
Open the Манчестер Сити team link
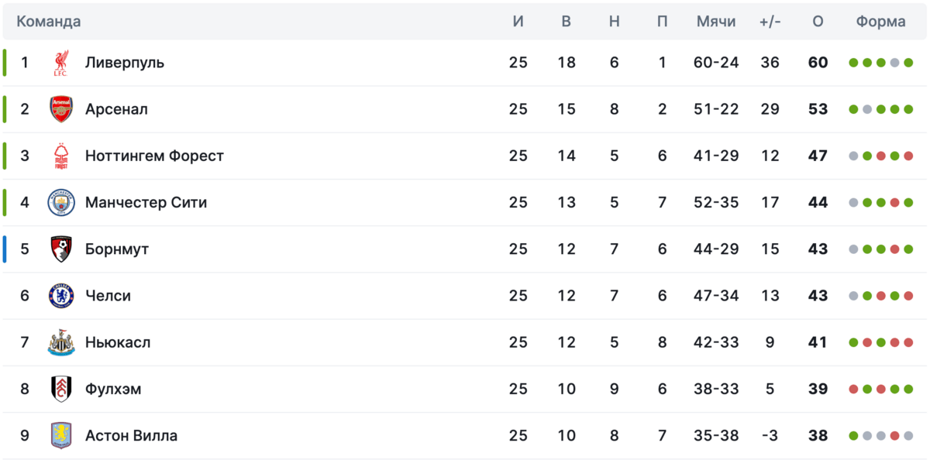146,203
